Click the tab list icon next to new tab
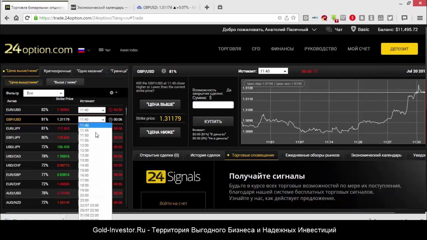 220,7
